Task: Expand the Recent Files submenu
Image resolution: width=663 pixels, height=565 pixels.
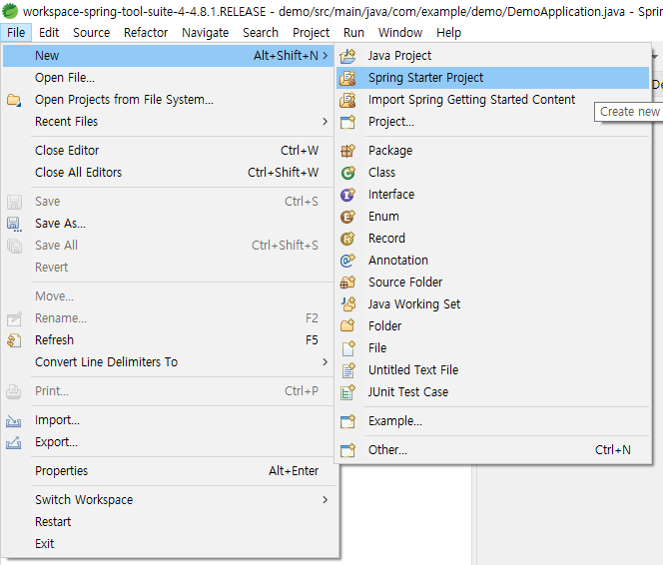Action: pyautogui.click(x=326, y=122)
